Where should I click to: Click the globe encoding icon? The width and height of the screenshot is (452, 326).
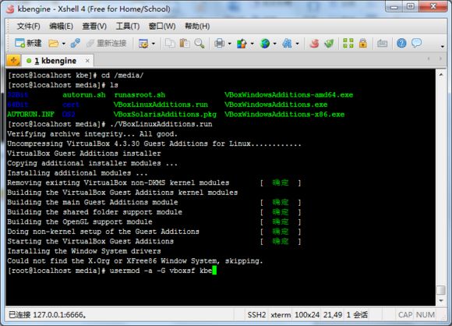click(x=265, y=44)
